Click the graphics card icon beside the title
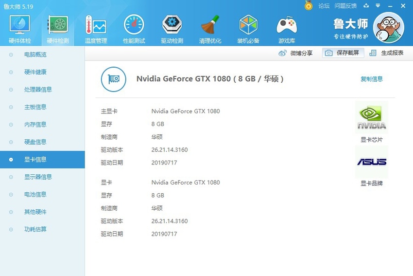The height and width of the screenshot is (276, 413). [x=114, y=79]
